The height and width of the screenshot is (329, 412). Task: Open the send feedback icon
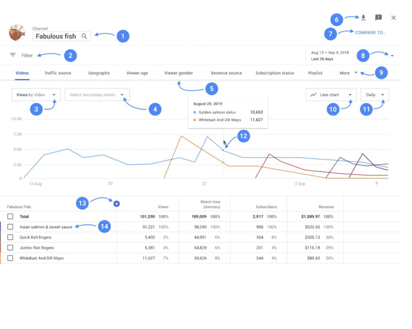pos(378,18)
